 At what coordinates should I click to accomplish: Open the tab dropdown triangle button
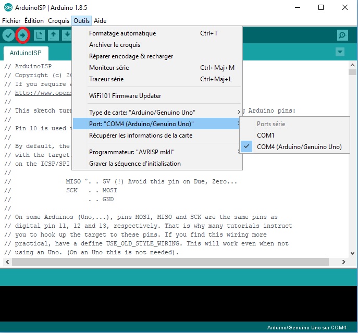340,52
